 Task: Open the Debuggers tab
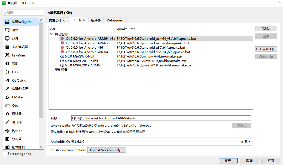coord(115,20)
